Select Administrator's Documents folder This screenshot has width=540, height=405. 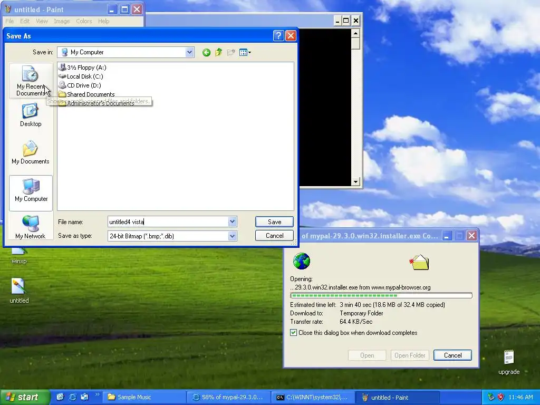[96, 103]
